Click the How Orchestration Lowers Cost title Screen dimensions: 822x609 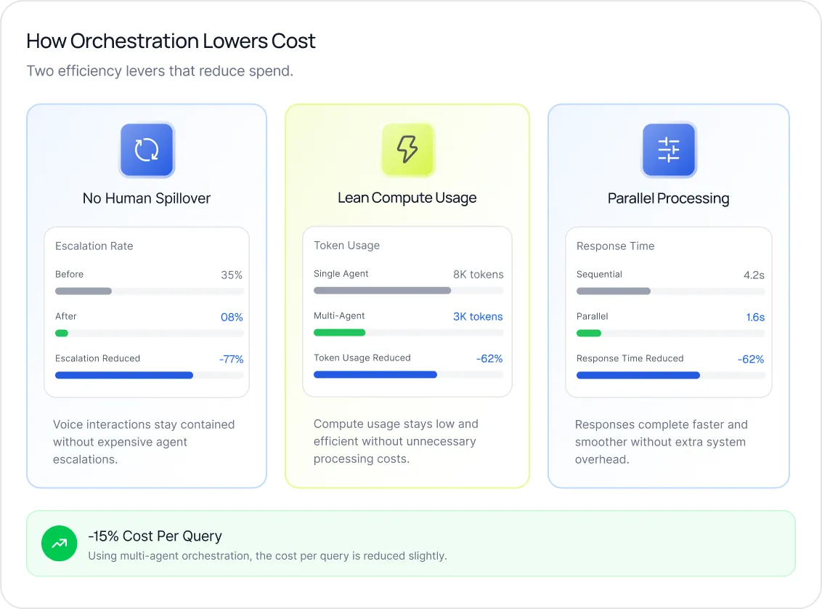pos(171,41)
